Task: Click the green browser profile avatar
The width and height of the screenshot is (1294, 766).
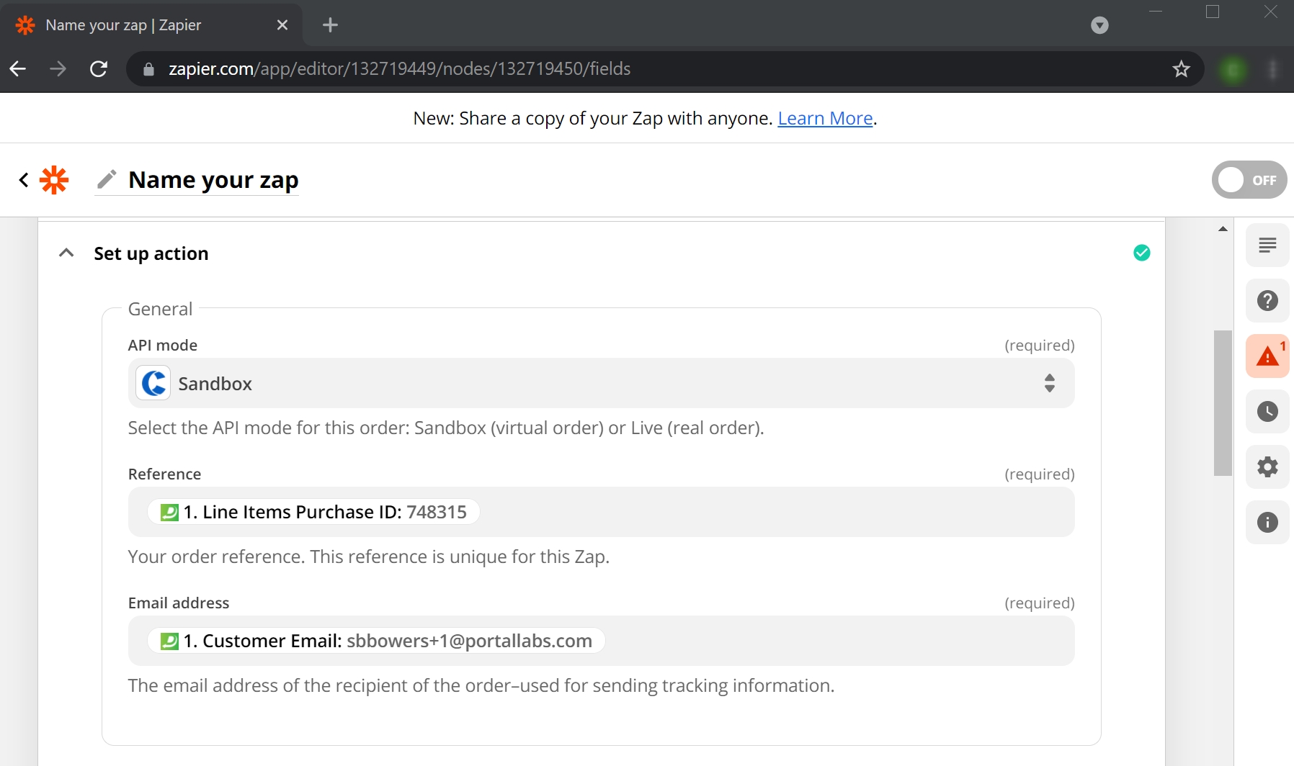Action: [x=1233, y=69]
